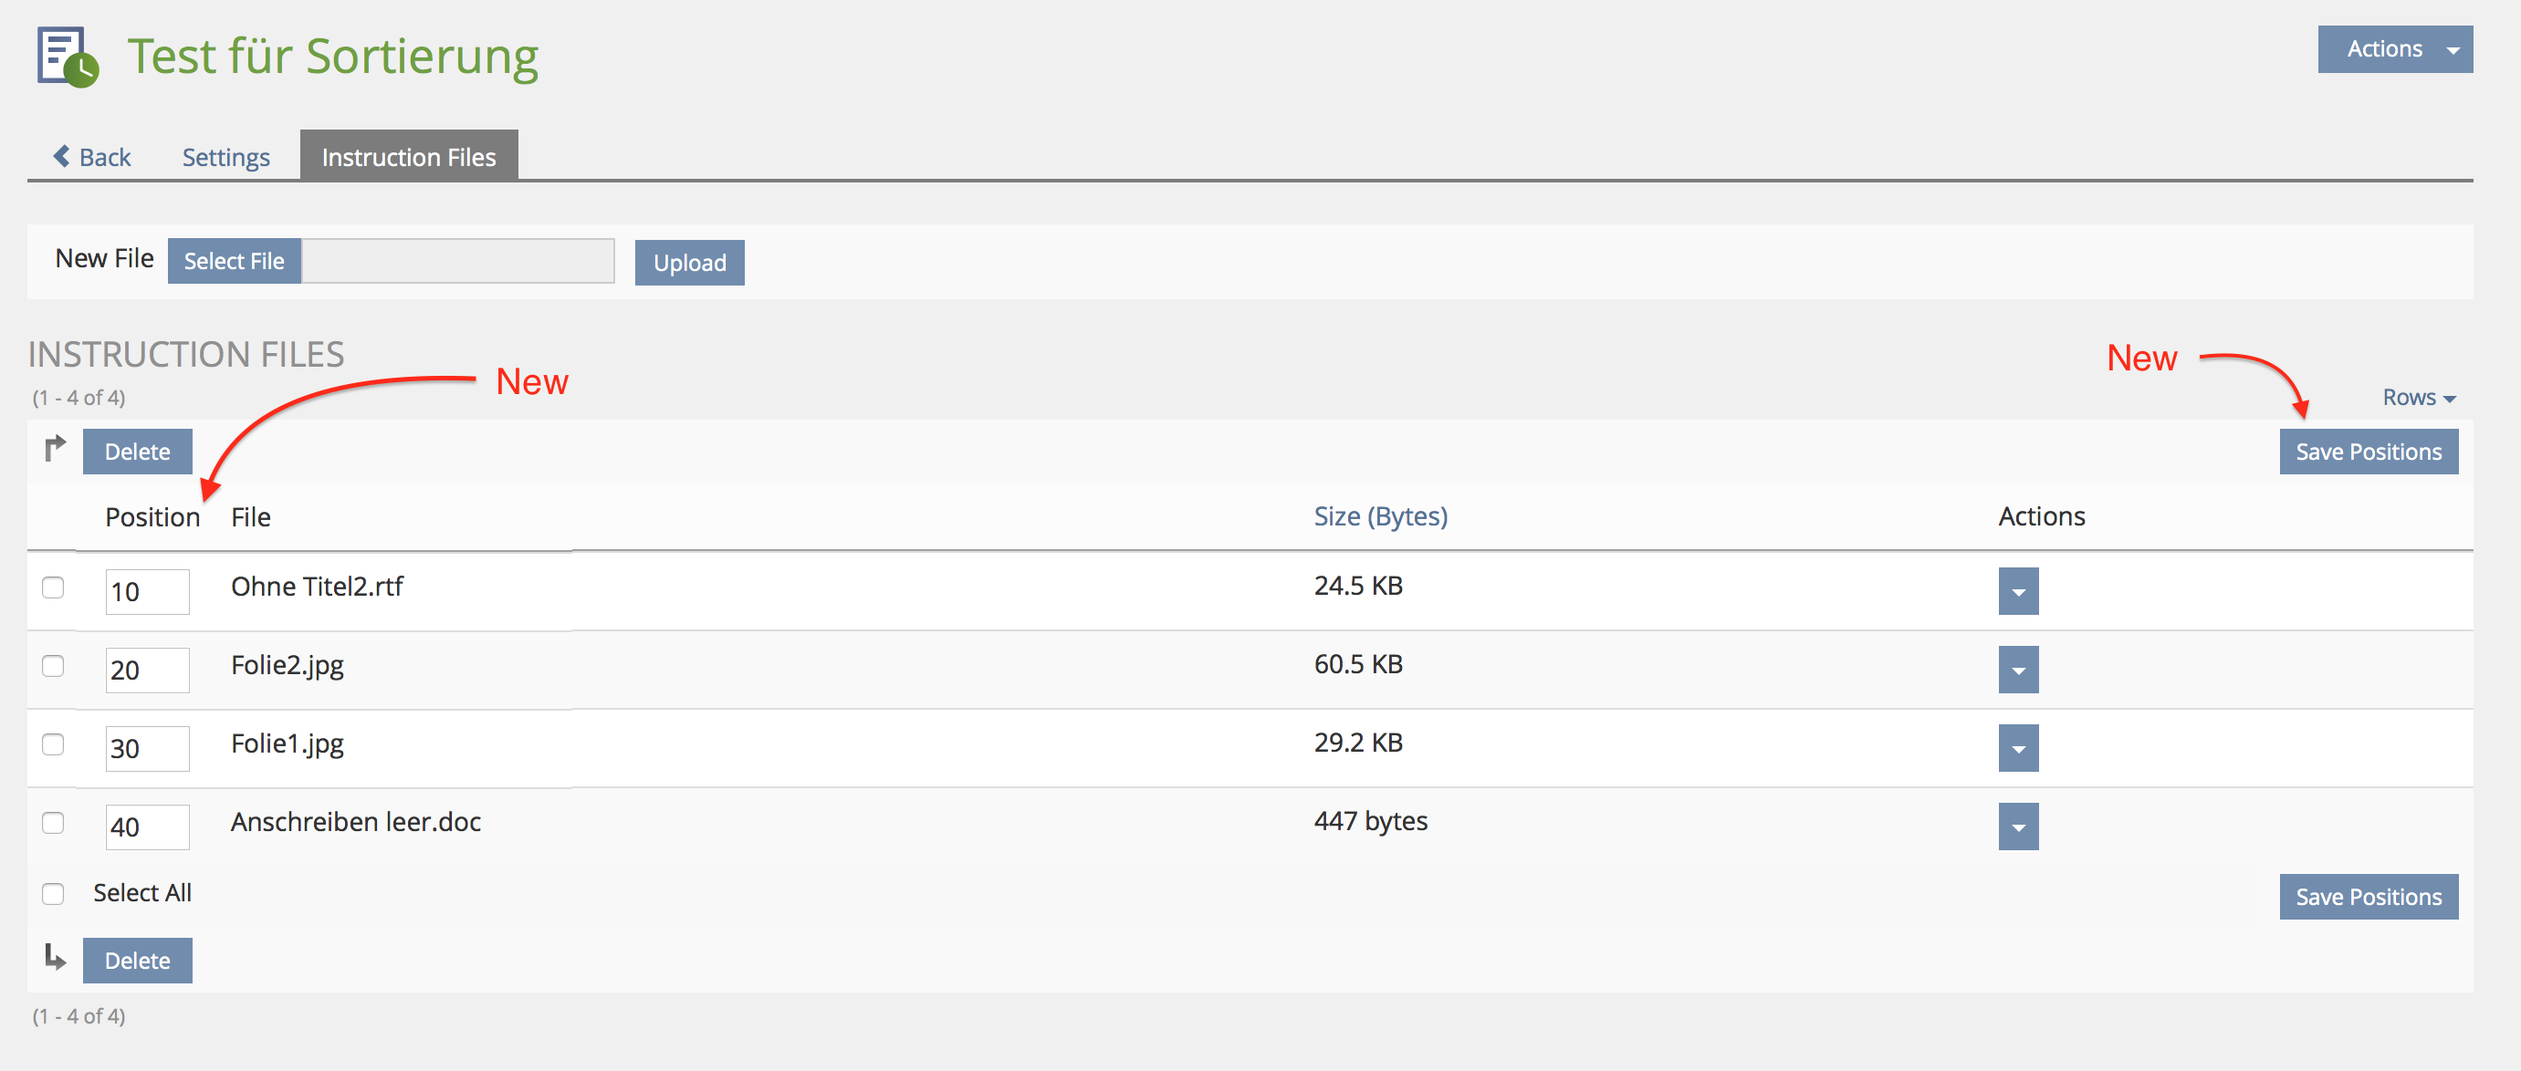This screenshot has width=2521, height=1071.
Task: Click the bottom arrow icon beside Delete
Action: 55,958
